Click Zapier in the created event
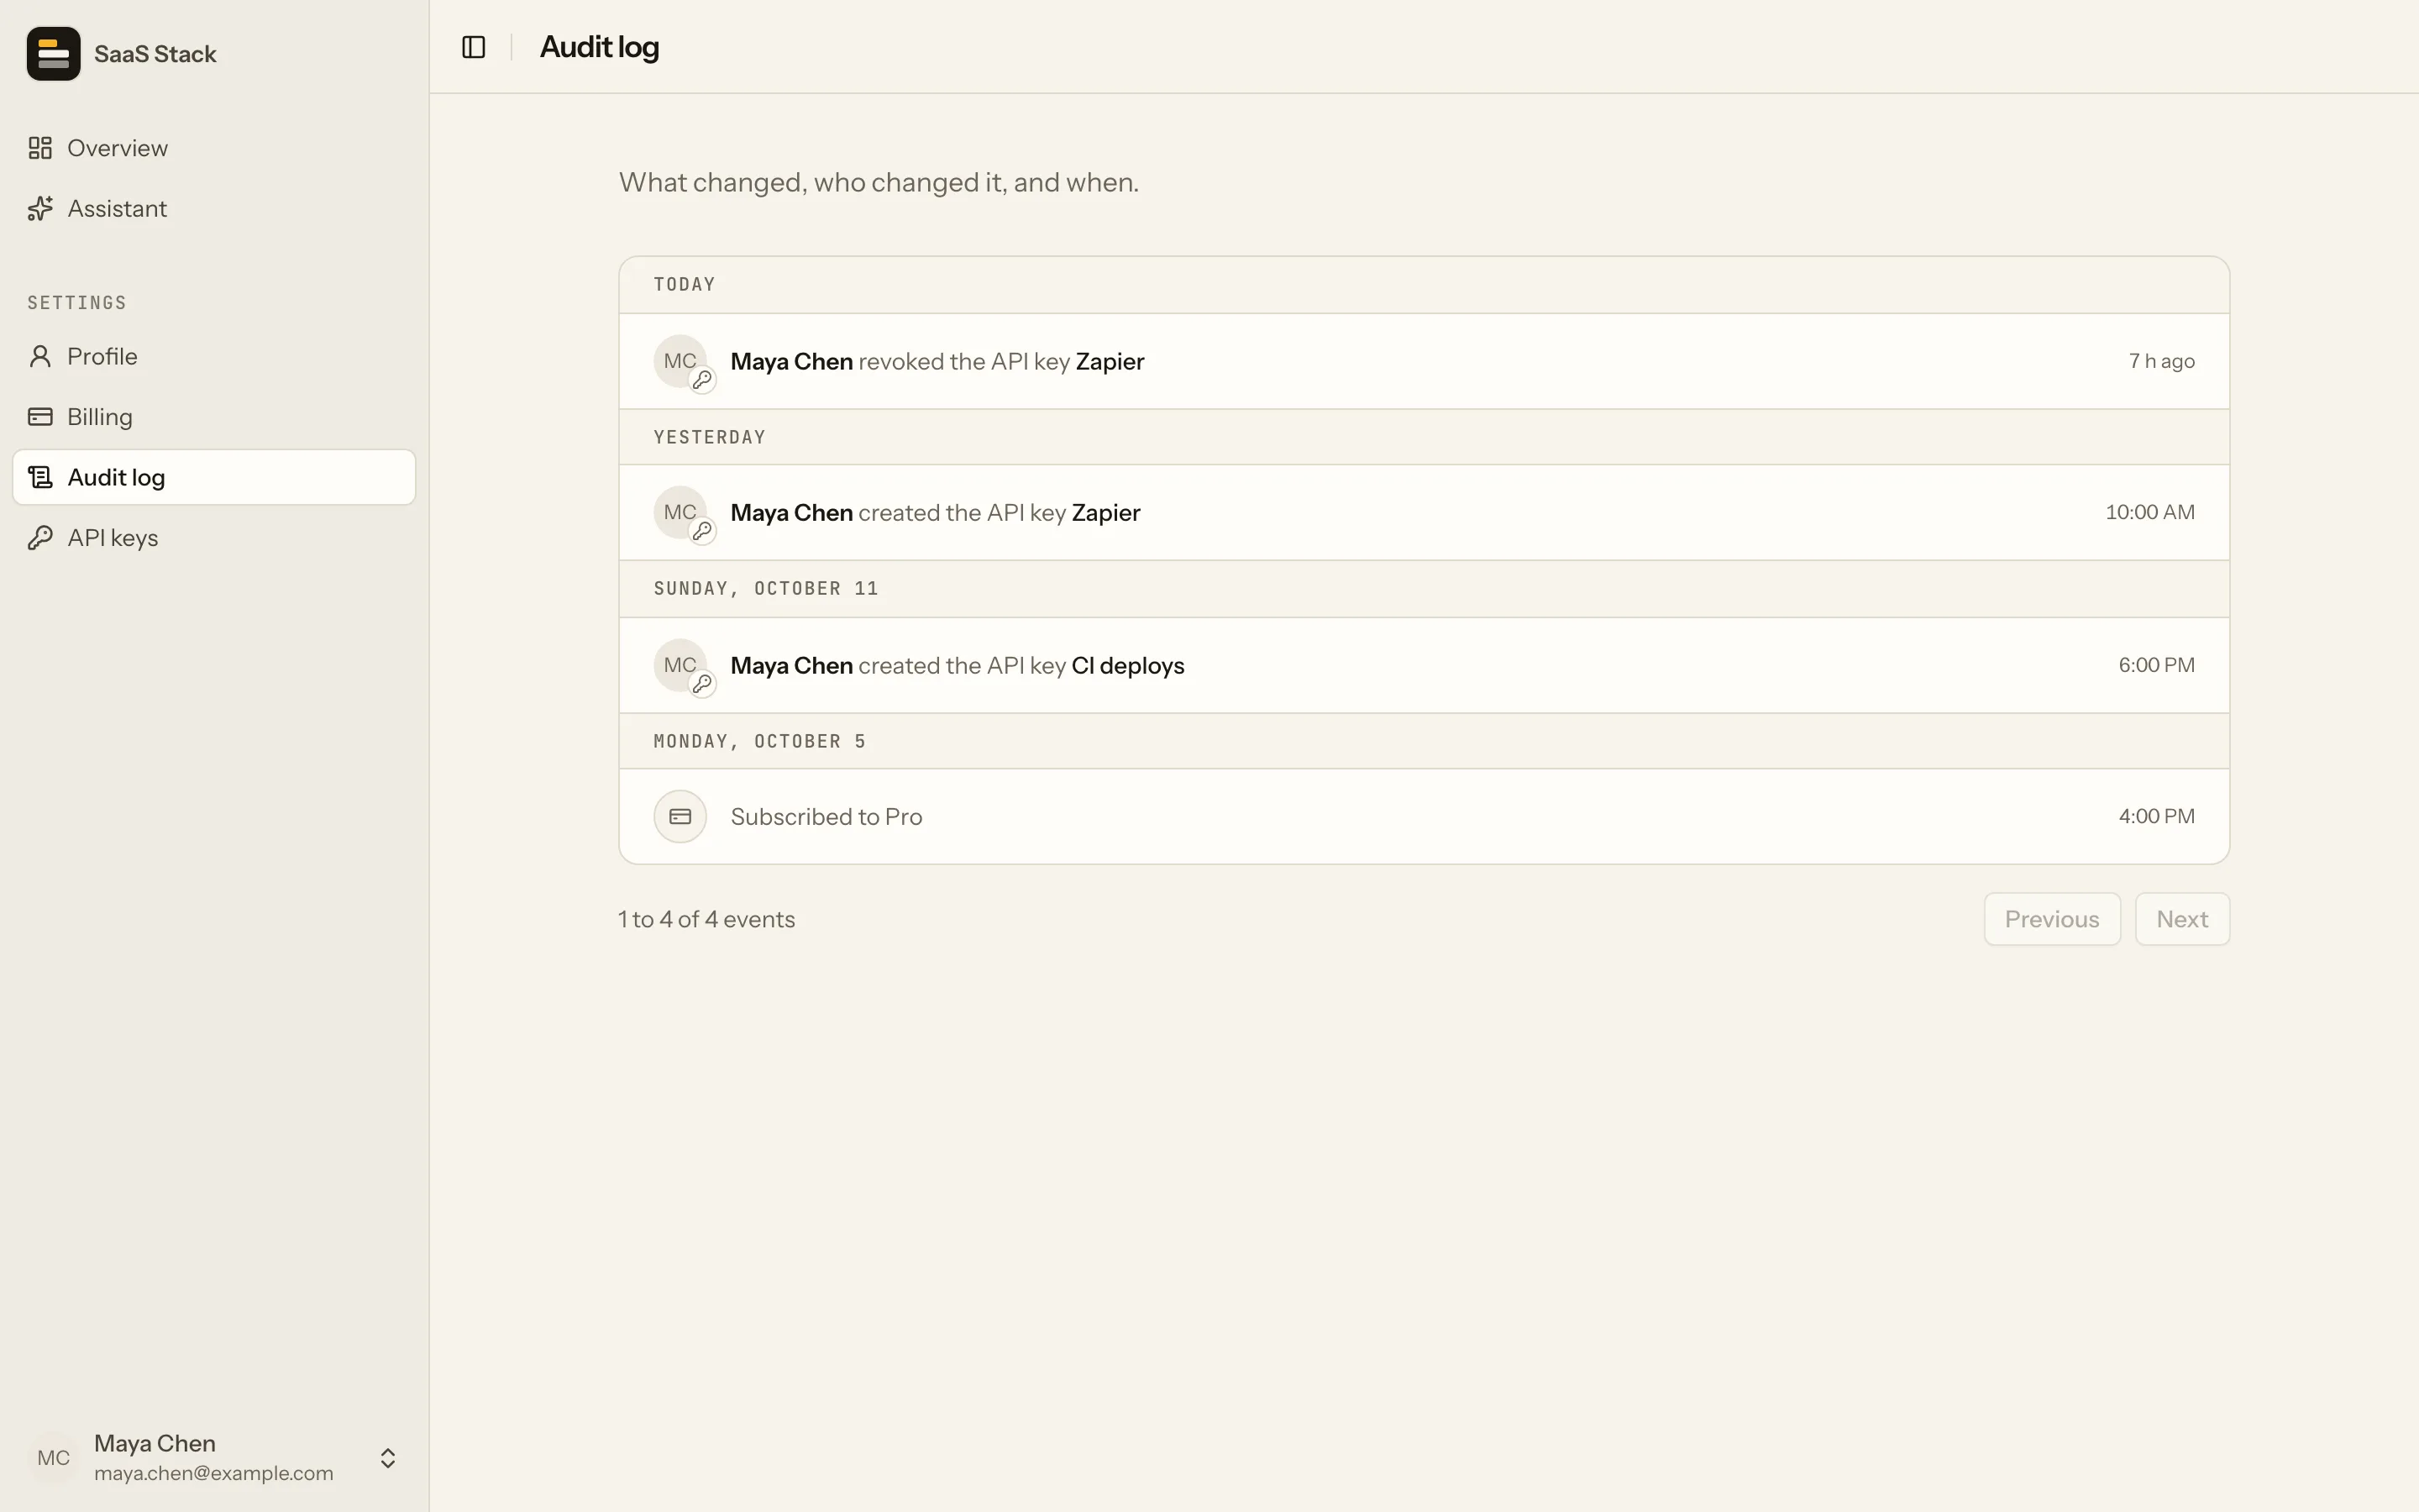Screen dimensions: 2419x1512 (x=1105, y=512)
